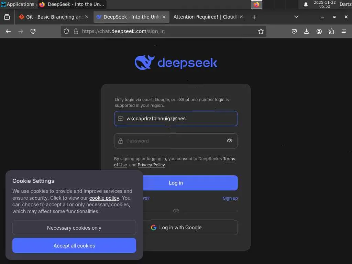Click the region login notice text
Viewport: 352px width, 264px height.
tap(172, 102)
